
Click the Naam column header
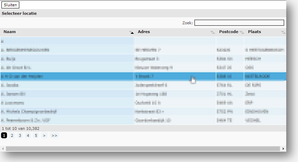(x=10, y=32)
